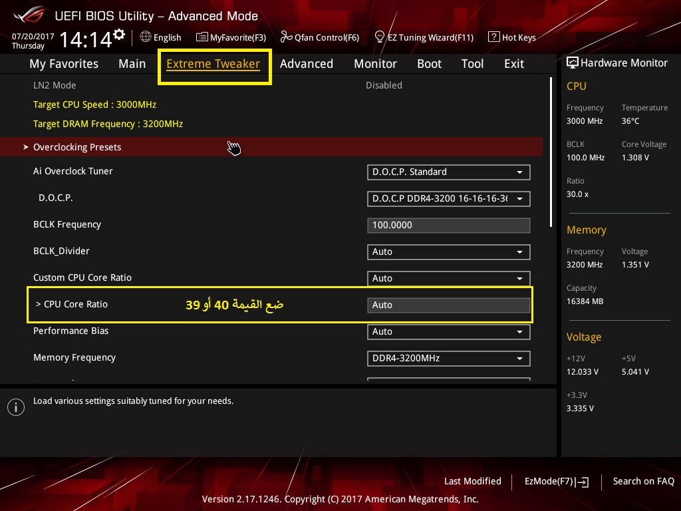Click the CPU Ratio value 30.0 x
681x511 pixels.
coord(578,194)
